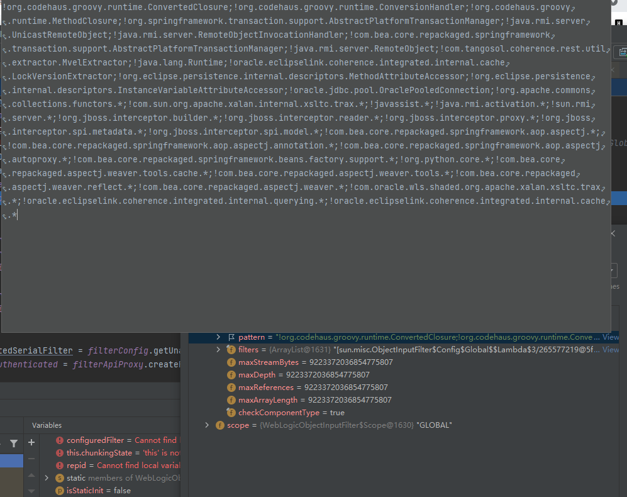Open the View link for filters value
Viewport: 627px width, 497px height.
pos(611,349)
